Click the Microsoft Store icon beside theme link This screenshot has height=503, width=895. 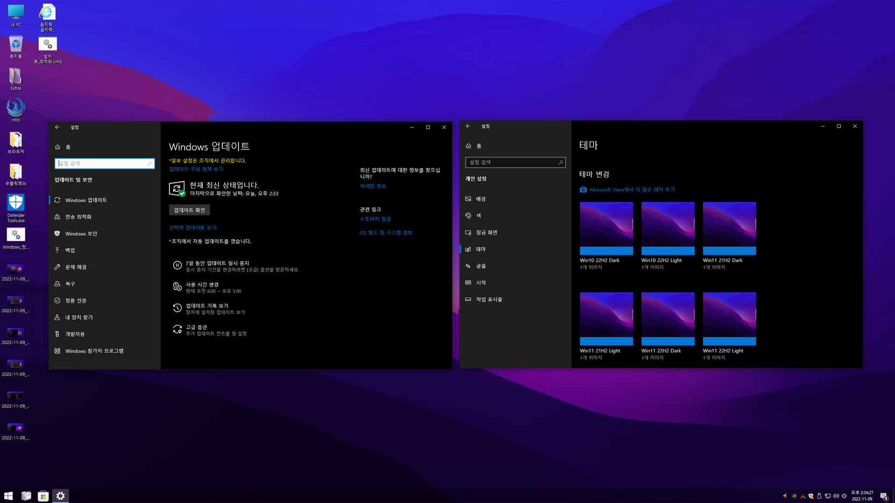[583, 189]
